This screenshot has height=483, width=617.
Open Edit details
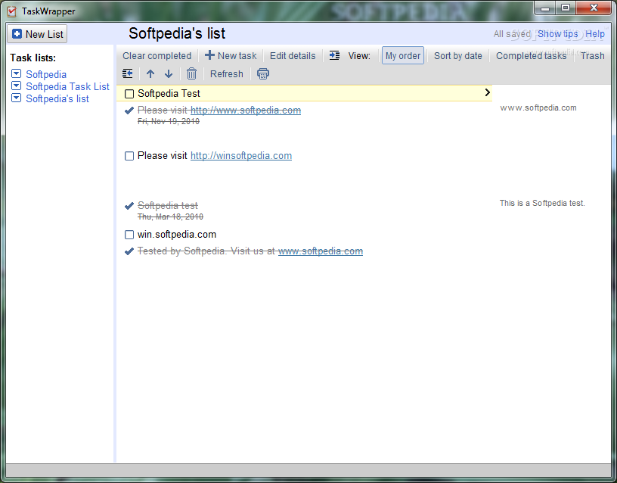(x=293, y=55)
